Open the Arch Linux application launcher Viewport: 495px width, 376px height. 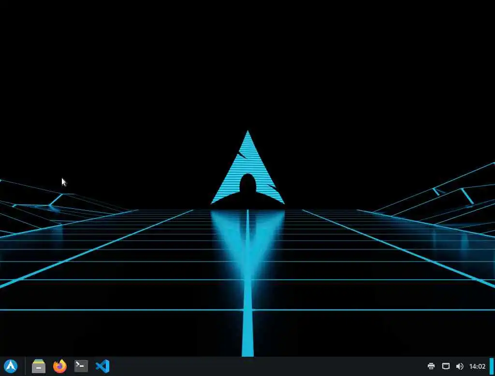(11, 366)
